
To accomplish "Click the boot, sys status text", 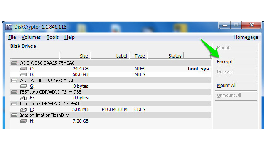I will click(198, 69).
